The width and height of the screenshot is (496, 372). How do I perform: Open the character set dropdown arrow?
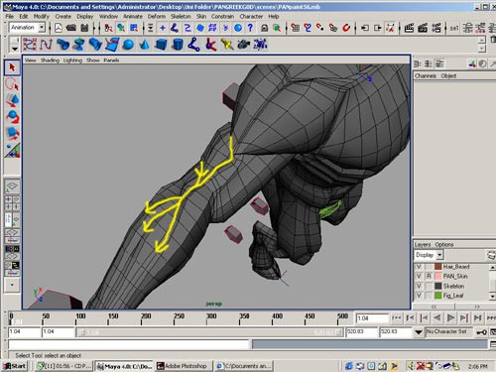pos(419,331)
